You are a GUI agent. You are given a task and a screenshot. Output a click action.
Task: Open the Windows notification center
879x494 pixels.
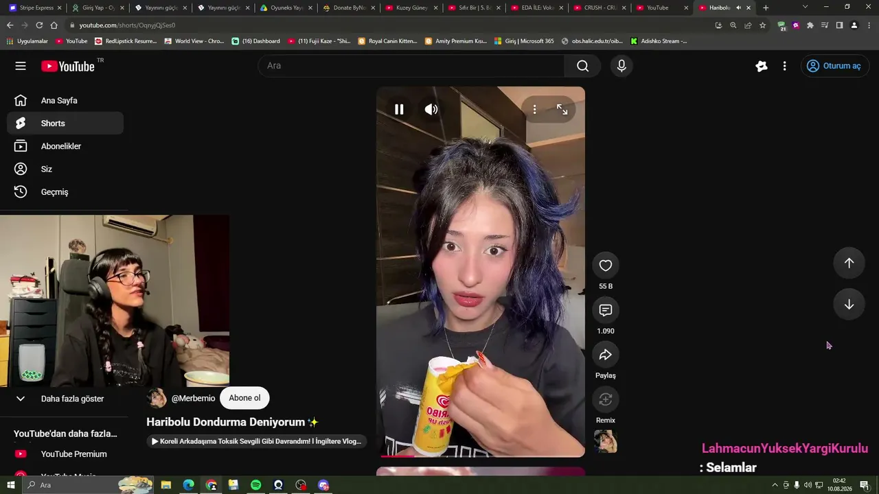[x=865, y=485]
